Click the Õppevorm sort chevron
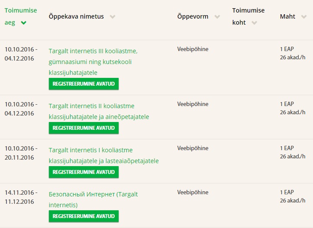 (217, 16)
